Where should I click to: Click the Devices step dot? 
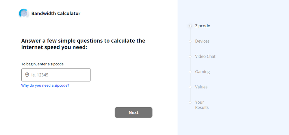[190, 41]
